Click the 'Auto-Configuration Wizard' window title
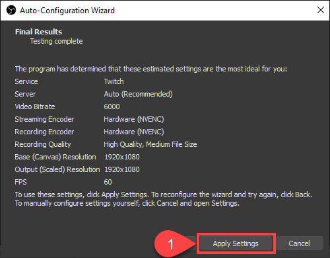 pos(67,11)
